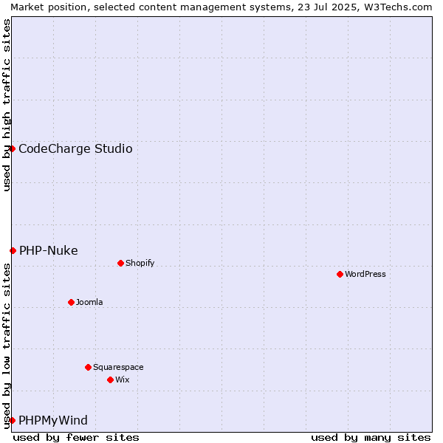The width and height of the screenshot is (443, 443).
Task: Click the Squarespace red marker
Action: pyautogui.click(x=88, y=367)
